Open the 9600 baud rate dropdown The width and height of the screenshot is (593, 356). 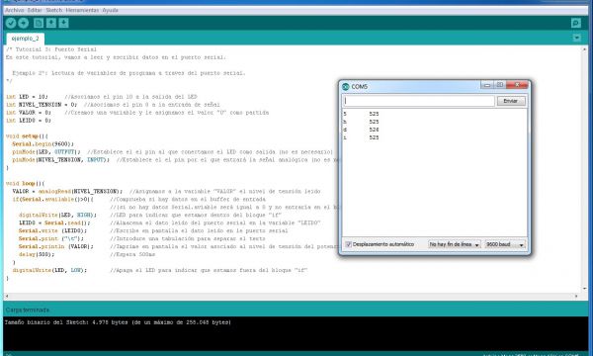tap(505, 245)
